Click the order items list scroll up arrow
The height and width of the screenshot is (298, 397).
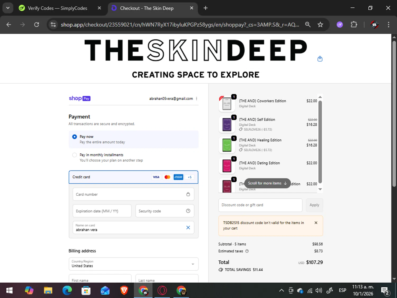[320, 97]
